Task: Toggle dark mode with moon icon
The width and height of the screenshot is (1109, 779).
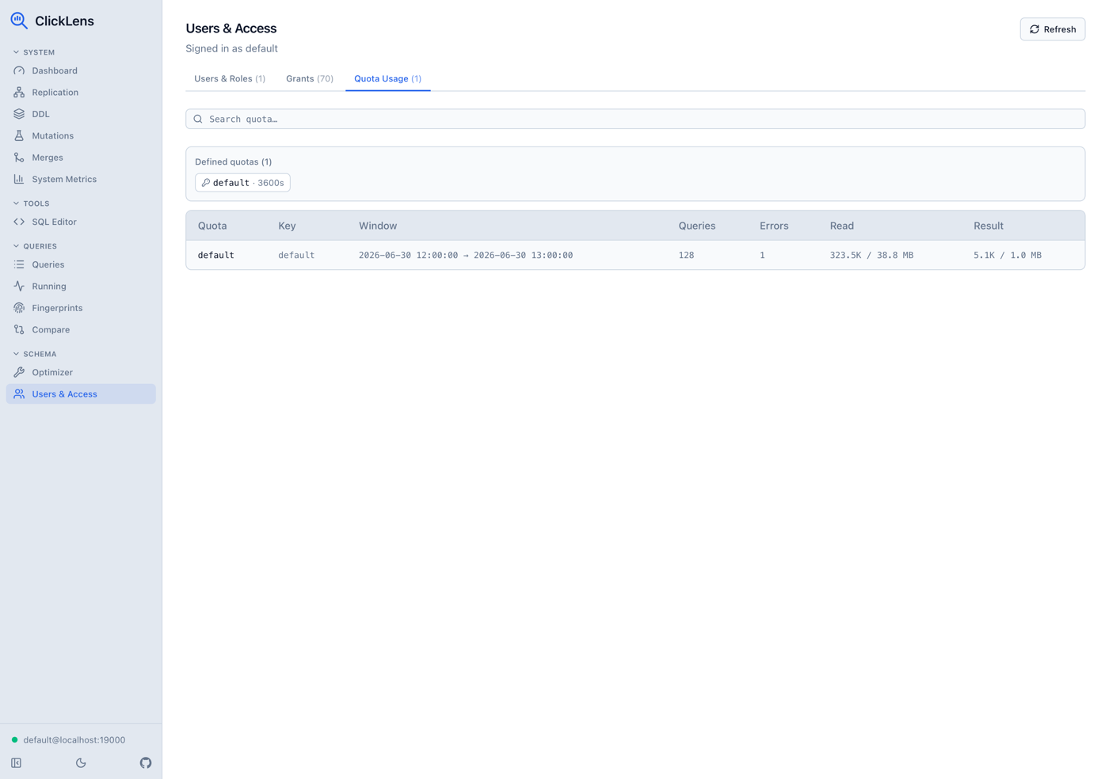Action: click(x=81, y=763)
